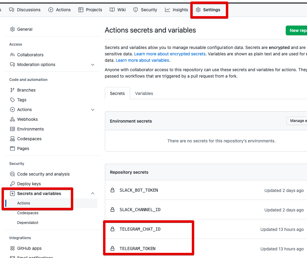Click the Moderation options comment icon
This screenshot has height=258, width=307.
click(x=12, y=64)
